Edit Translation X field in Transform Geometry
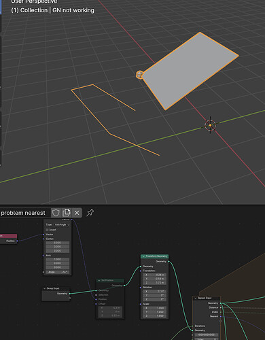Screen dimensions: 265x340 click(155, 275)
